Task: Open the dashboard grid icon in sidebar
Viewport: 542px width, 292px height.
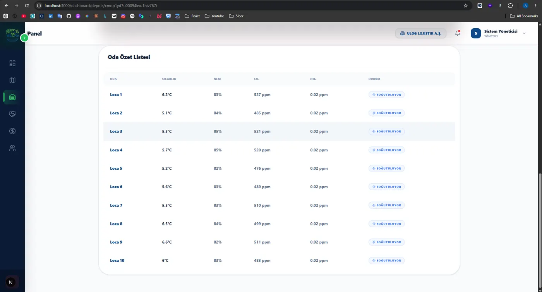Action: 12,63
